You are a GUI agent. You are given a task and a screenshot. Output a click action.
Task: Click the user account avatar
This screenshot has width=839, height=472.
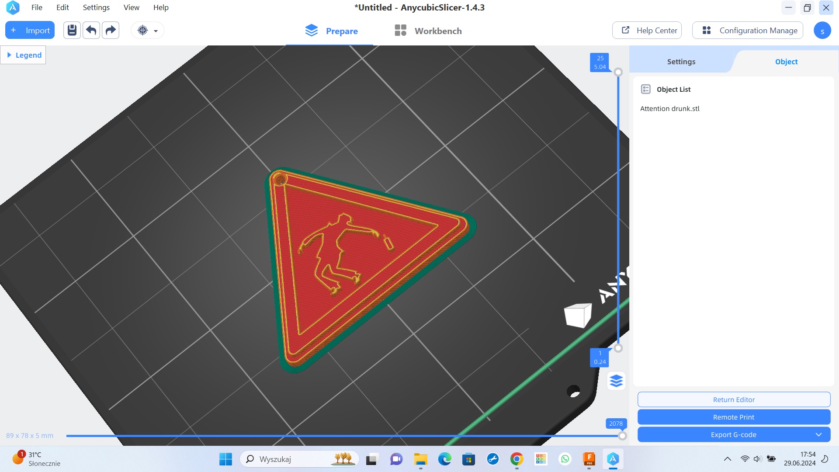pyautogui.click(x=822, y=31)
